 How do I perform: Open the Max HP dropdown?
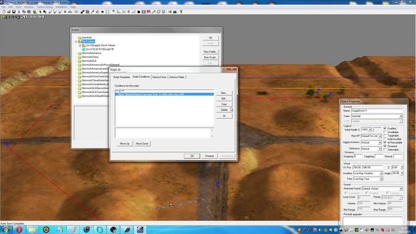click(x=380, y=136)
